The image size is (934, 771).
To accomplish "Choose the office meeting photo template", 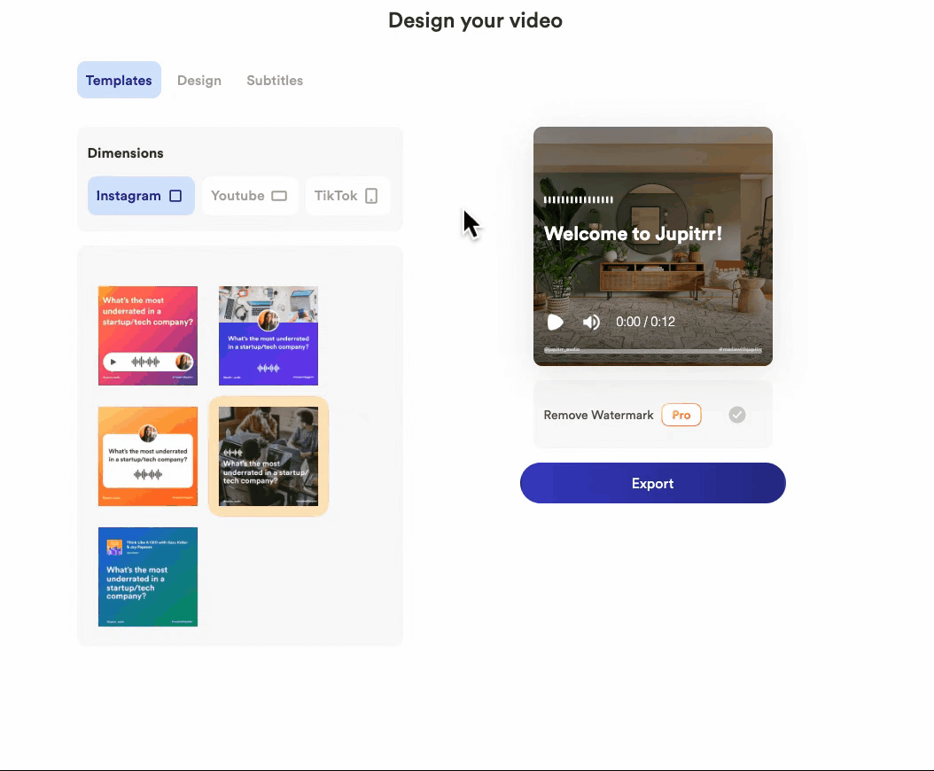I will tap(268, 456).
